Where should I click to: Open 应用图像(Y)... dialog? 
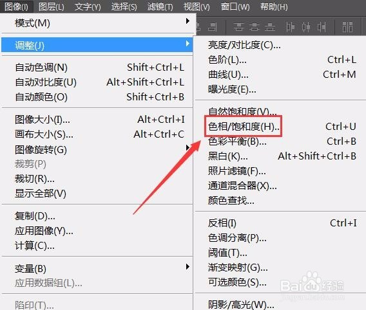pyautogui.click(x=97, y=231)
